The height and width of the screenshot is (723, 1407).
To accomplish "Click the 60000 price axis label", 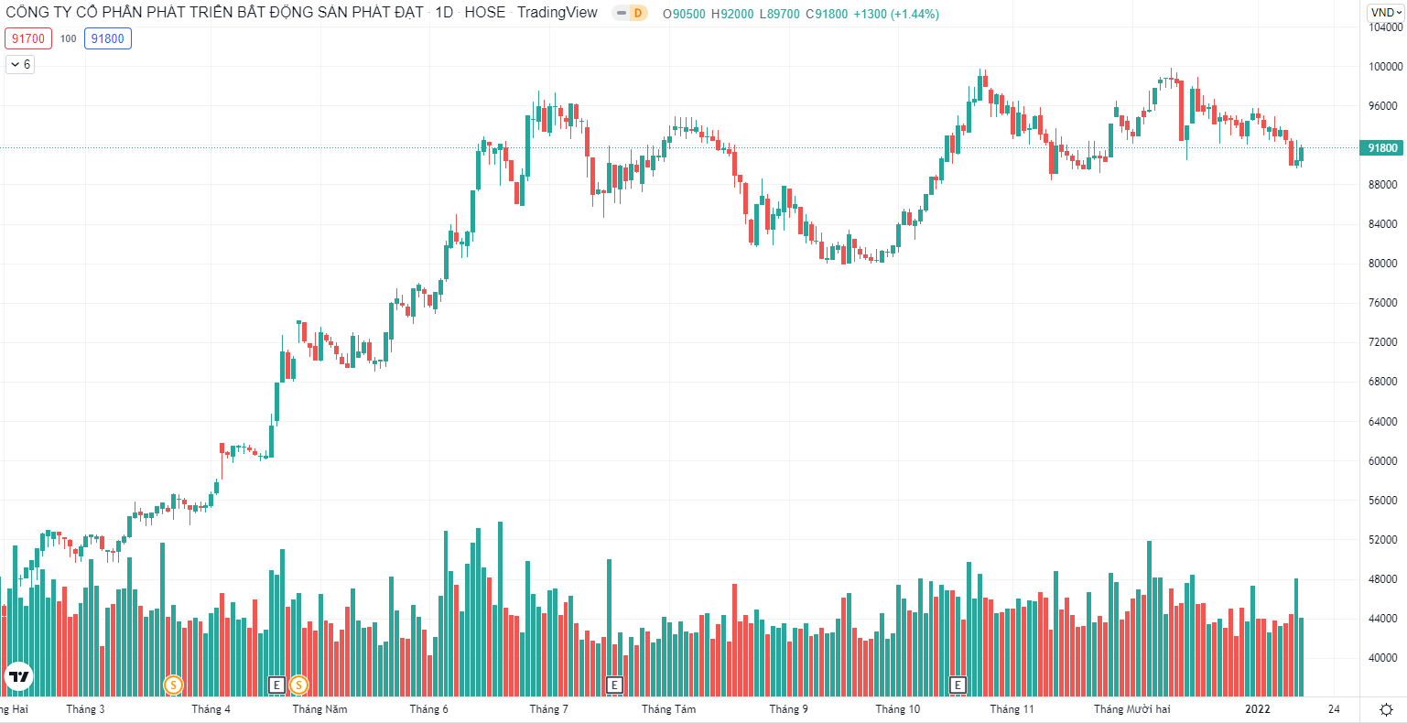I will tap(1385, 461).
